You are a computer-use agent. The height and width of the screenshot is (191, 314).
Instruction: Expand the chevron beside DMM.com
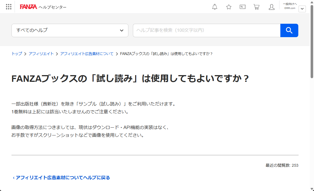[302, 9]
